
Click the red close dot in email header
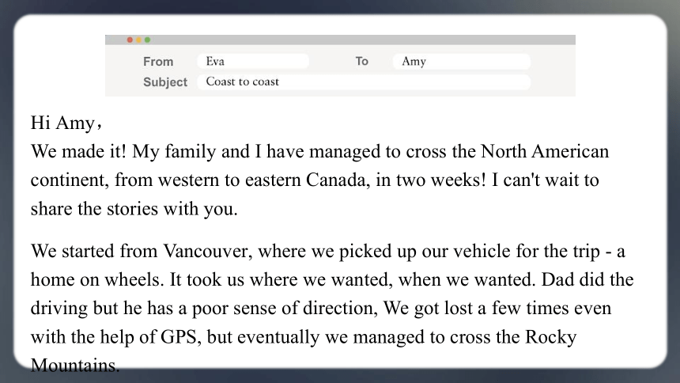(130, 40)
